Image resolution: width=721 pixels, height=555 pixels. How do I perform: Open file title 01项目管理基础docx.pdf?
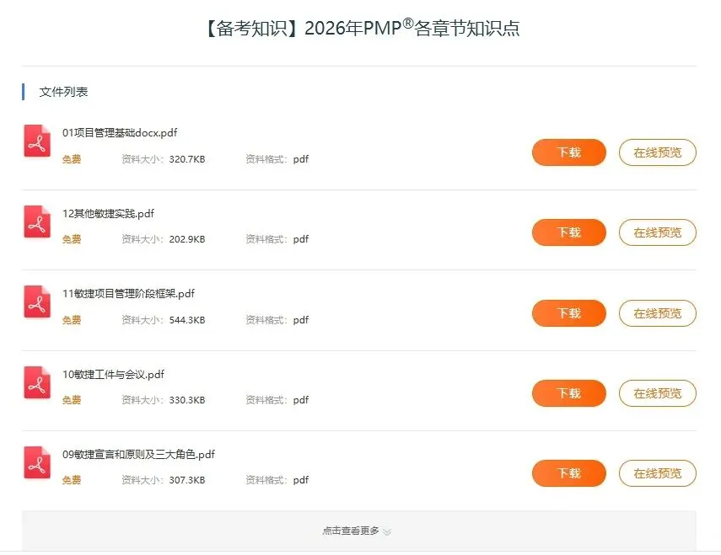point(120,133)
